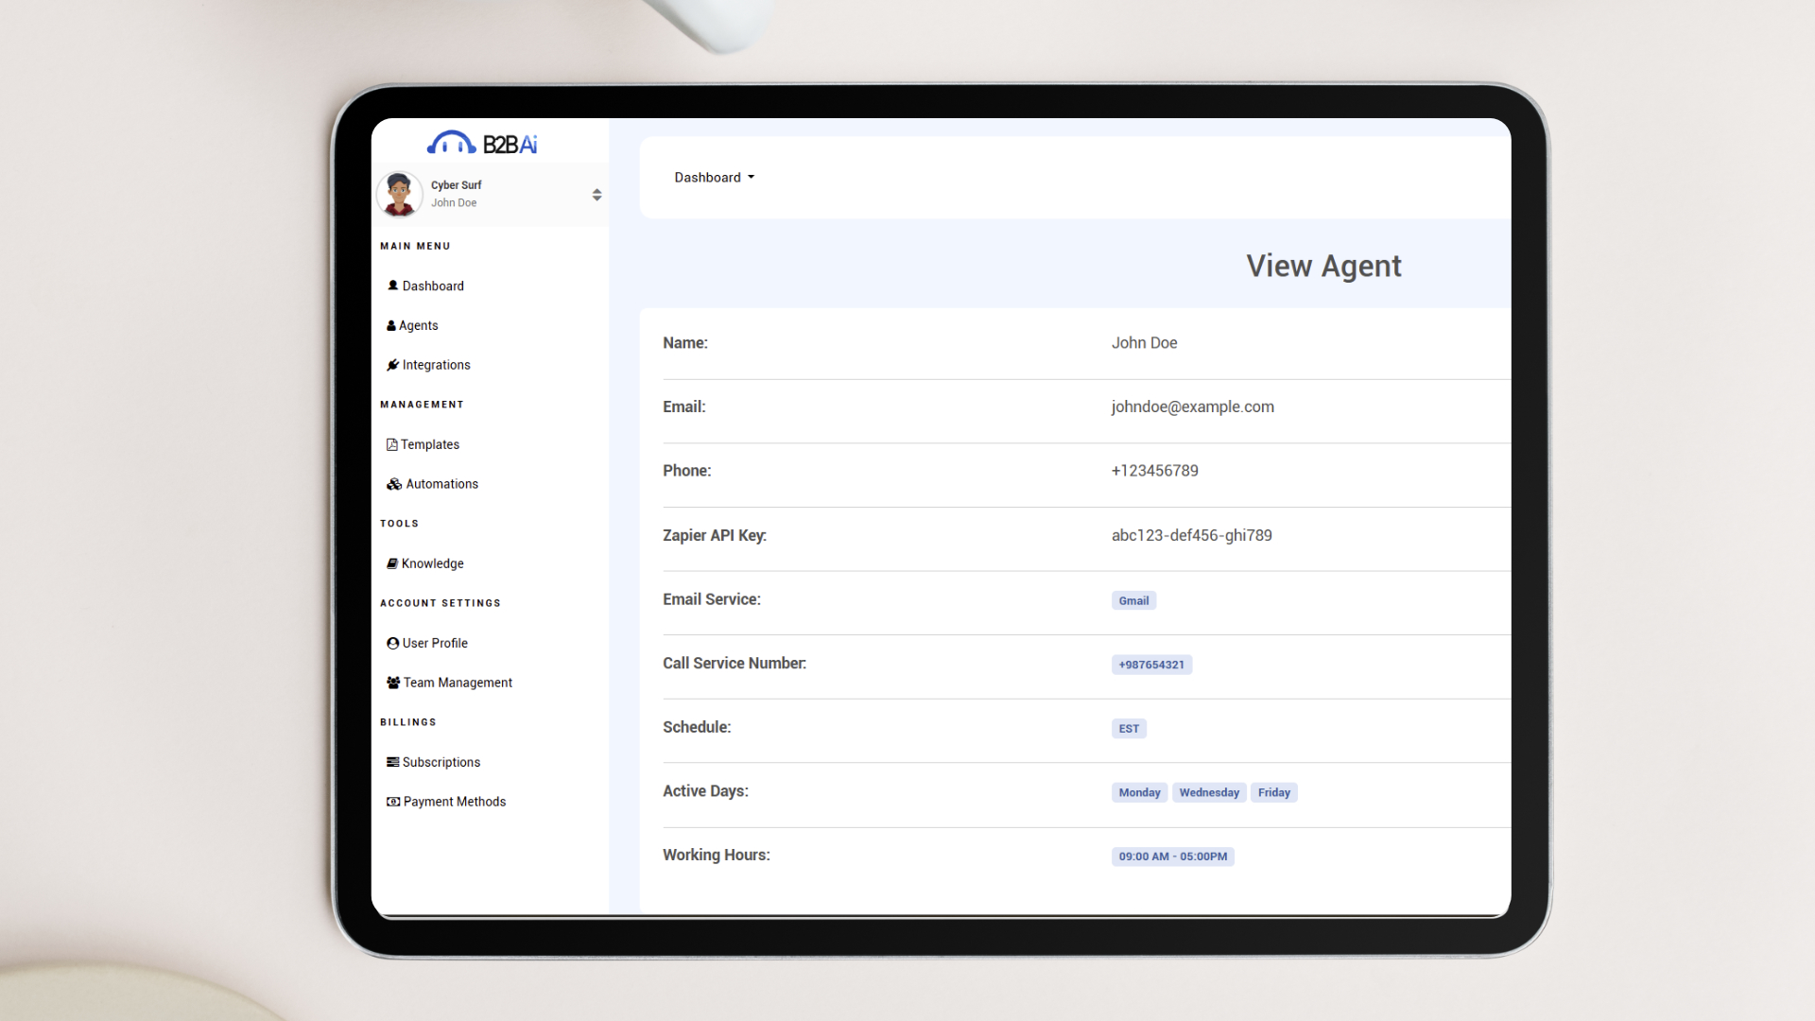Click the Dashboard person icon in sidebar
This screenshot has width=1815, height=1021.
click(393, 286)
